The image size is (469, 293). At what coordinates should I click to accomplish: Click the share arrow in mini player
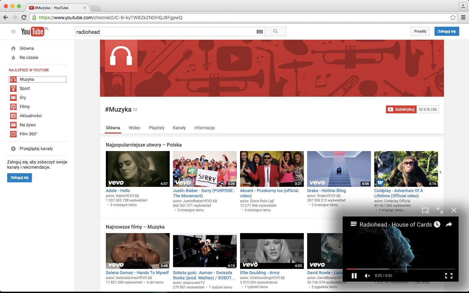pyautogui.click(x=449, y=224)
